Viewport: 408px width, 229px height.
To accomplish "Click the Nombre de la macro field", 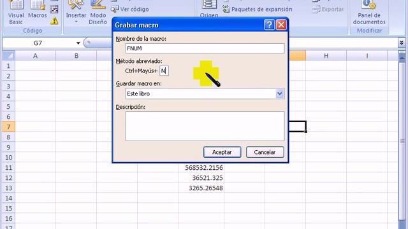I will (x=205, y=48).
